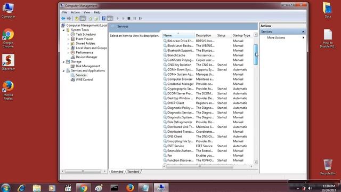
Task: Click the Back arrow in the toolbar
Action: [63, 19]
